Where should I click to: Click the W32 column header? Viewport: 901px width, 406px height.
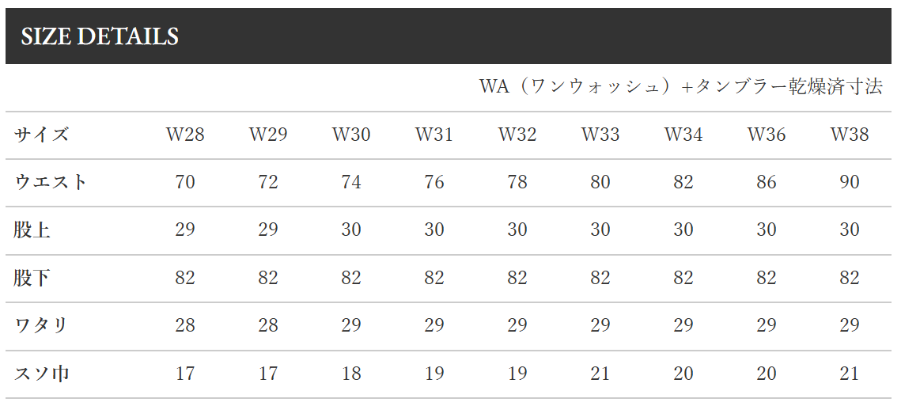[x=517, y=135]
